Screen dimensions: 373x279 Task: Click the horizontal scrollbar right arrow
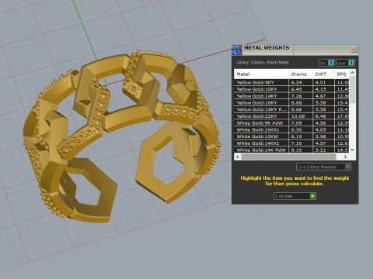tap(345, 157)
